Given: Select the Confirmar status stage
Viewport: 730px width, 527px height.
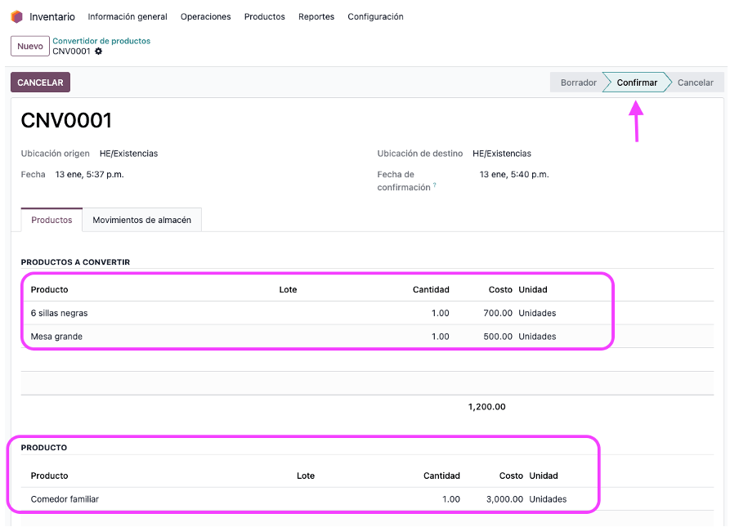Looking at the screenshot, I should pyautogui.click(x=637, y=83).
